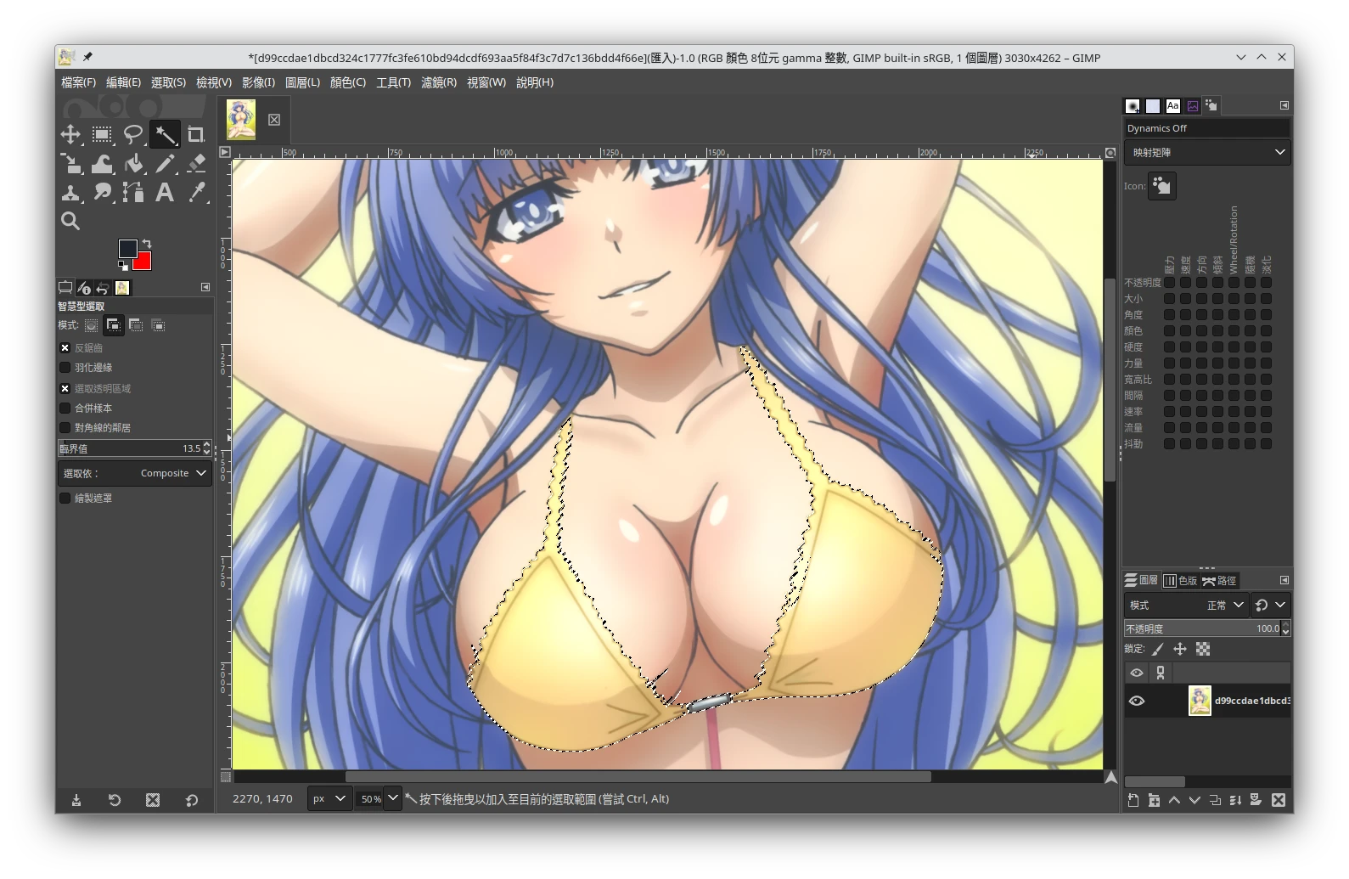Select the Free Select lasso tool

tap(133, 134)
